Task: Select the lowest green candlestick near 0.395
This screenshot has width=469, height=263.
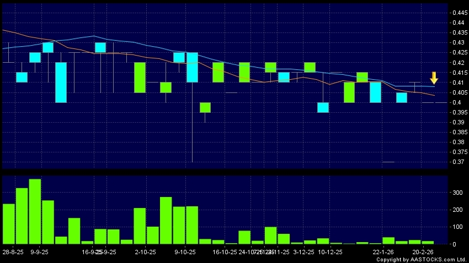Action: 205,107
